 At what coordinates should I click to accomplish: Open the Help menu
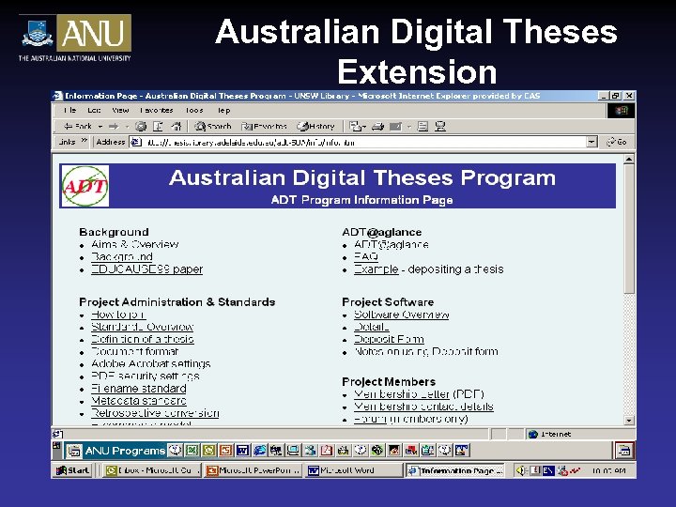[223, 111]
